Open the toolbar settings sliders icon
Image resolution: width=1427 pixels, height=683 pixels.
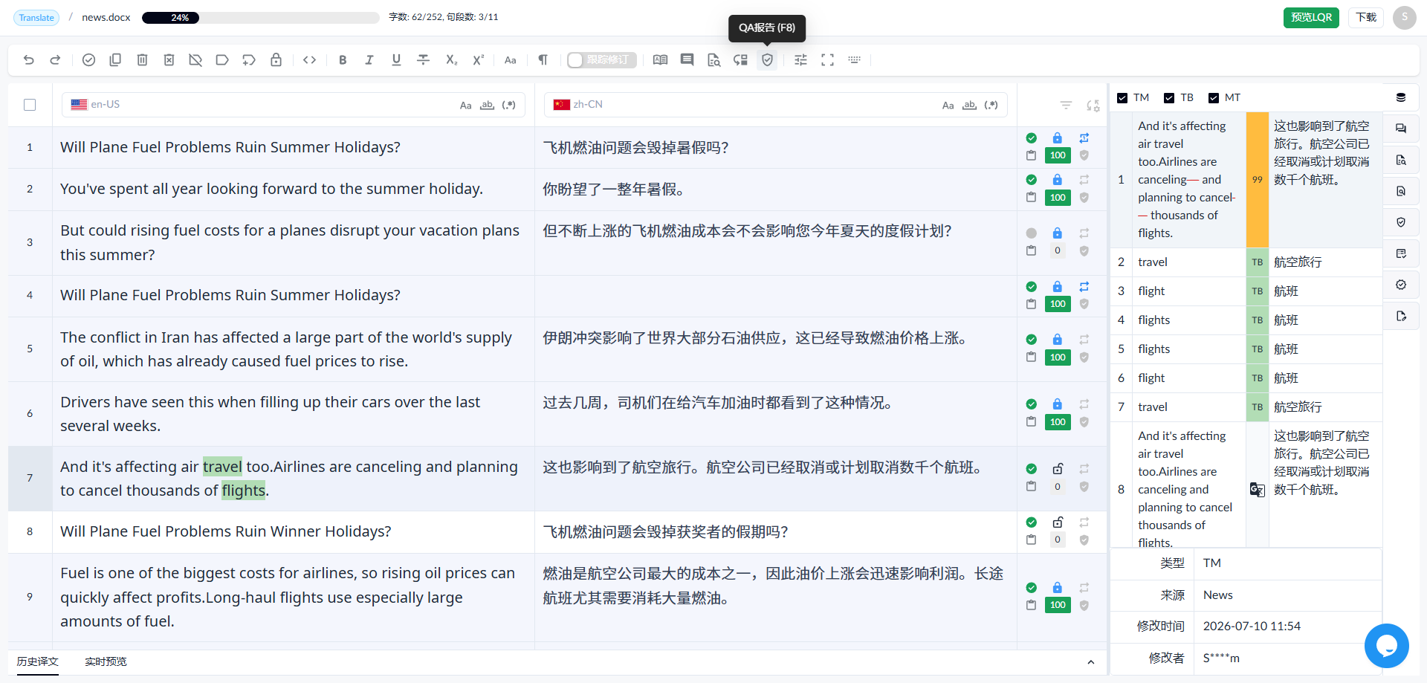(800, 60)
